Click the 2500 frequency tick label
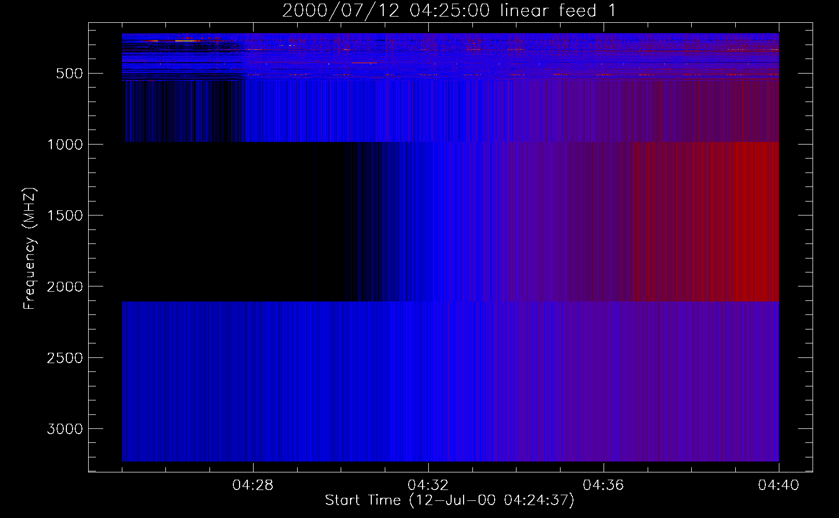The image size is (839, 518). 65,358
